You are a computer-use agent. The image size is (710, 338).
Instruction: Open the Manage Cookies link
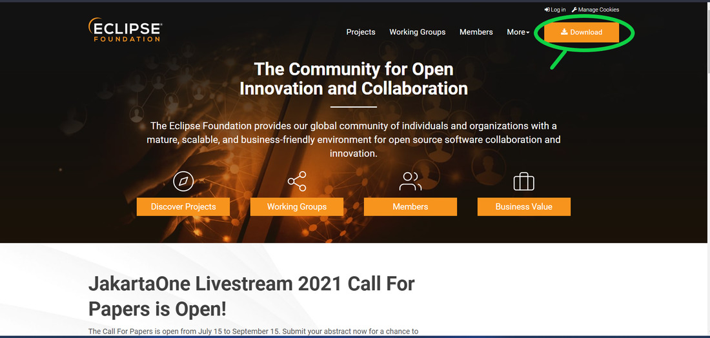click(x=596, y=10)
